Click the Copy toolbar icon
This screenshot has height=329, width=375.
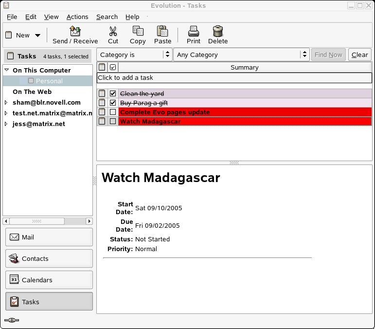point(138,31)
